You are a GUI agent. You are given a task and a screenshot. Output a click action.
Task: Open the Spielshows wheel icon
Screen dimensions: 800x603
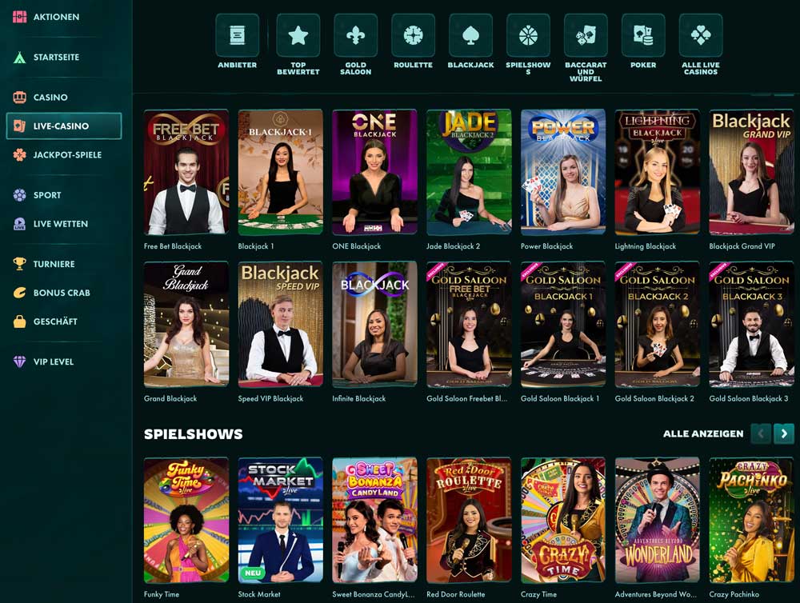pos(528,35)
